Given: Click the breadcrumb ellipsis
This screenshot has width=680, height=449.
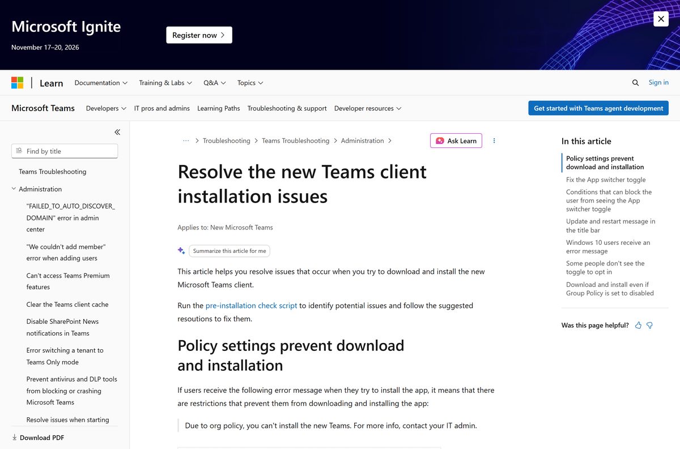Looking at the screenshot, I should (x=186, y=141).
